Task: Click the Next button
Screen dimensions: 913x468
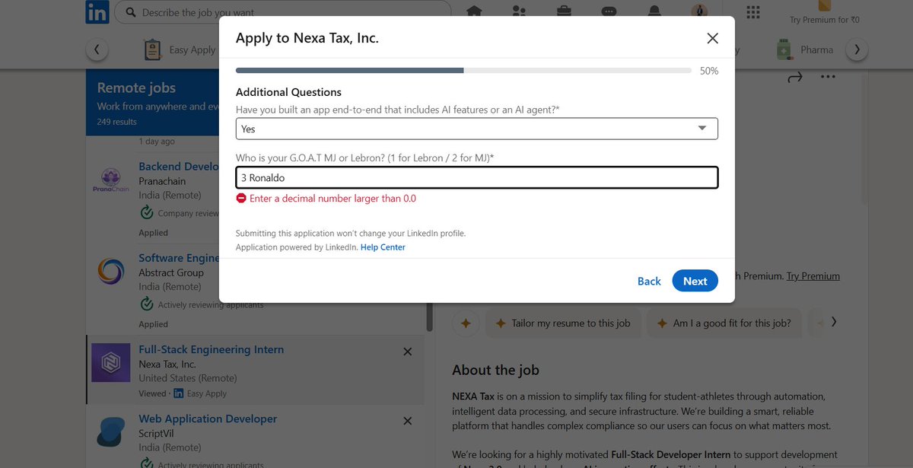Action: pyautogui.click(x=695, y=281)
